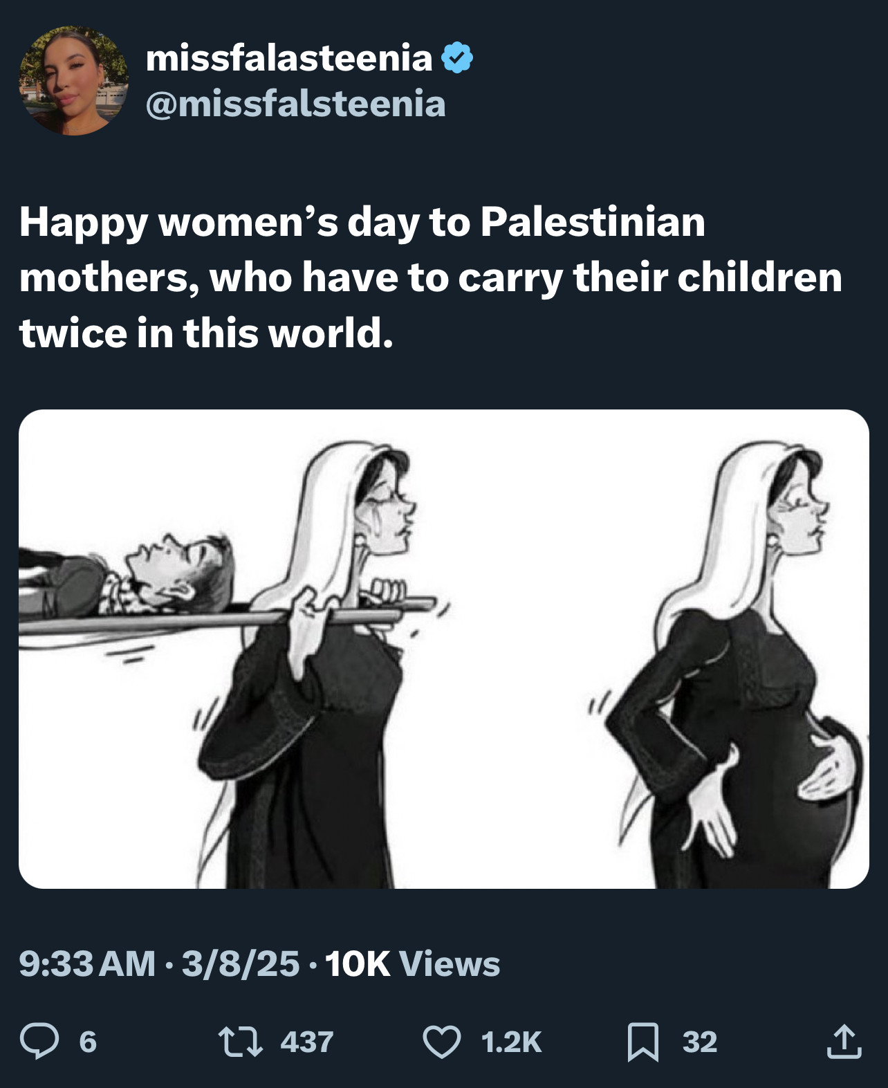Click the reply speech bubble icon

pyautogui.click(x=39, y=1042)
